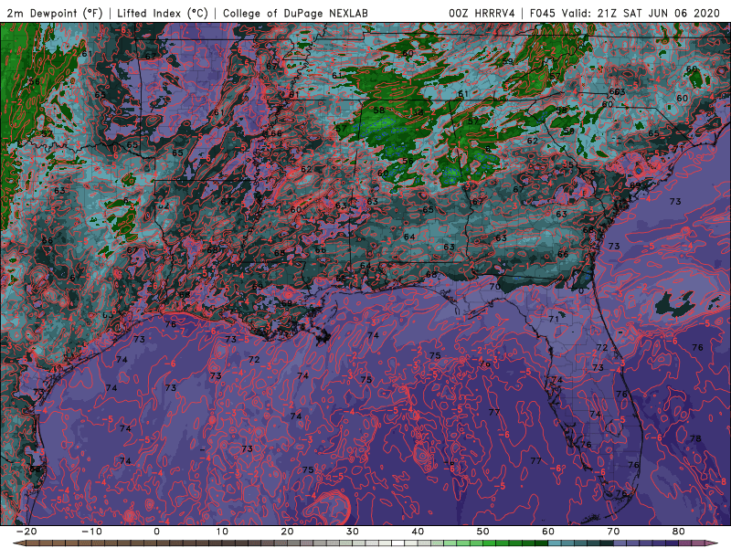Select the "00Z HRRRV4" model run label
Viewport: 731px width, 548px height.
coord(482,14)
